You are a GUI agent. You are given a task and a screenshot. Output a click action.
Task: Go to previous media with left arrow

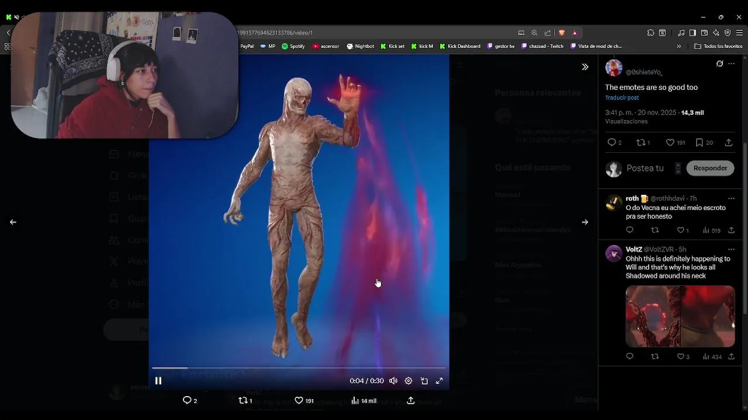(13, 222)
